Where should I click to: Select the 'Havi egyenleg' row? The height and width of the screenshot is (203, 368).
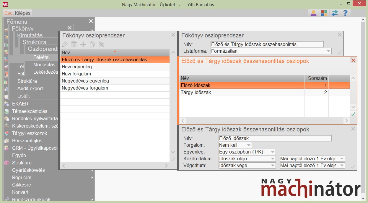[115, 67]
